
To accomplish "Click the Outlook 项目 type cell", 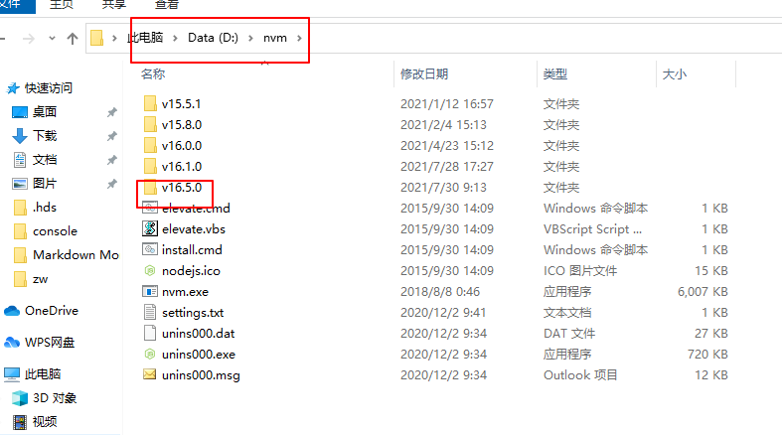I will [580, 374].
